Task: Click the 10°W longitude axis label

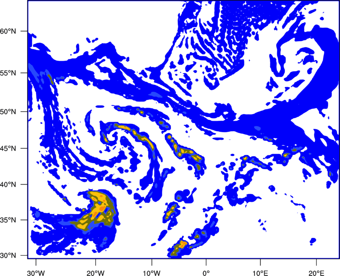Action: pos(151,273)
